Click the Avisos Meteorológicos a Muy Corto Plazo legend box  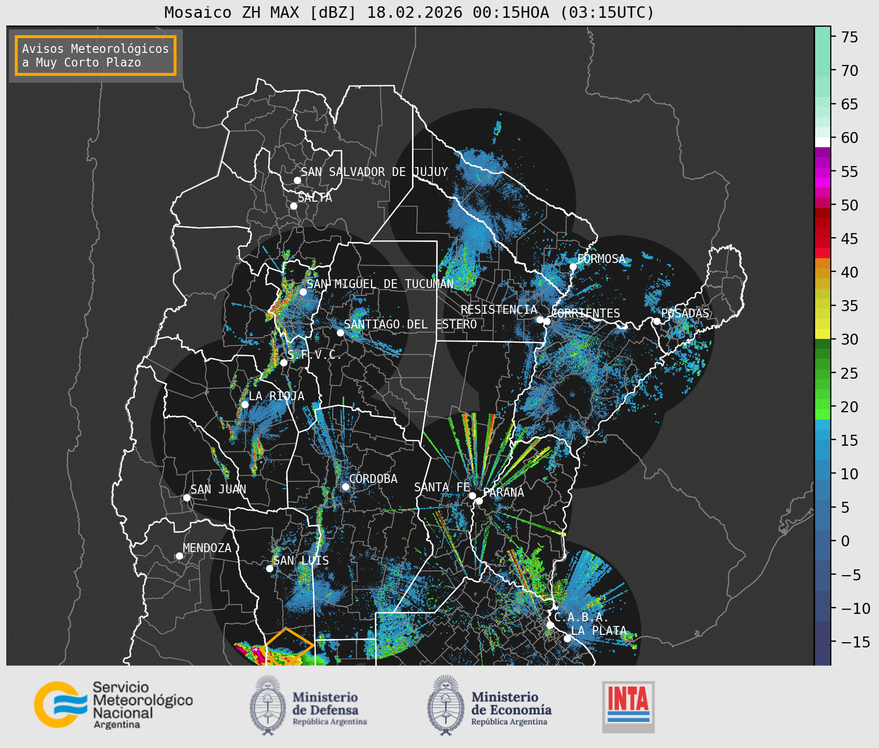coord(95,56)
